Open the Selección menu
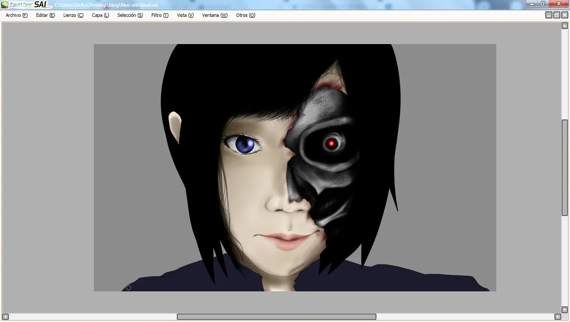 click(x=130, y=15)
